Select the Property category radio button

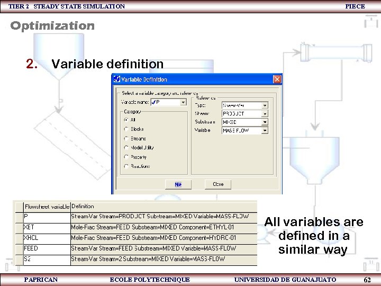126,157
